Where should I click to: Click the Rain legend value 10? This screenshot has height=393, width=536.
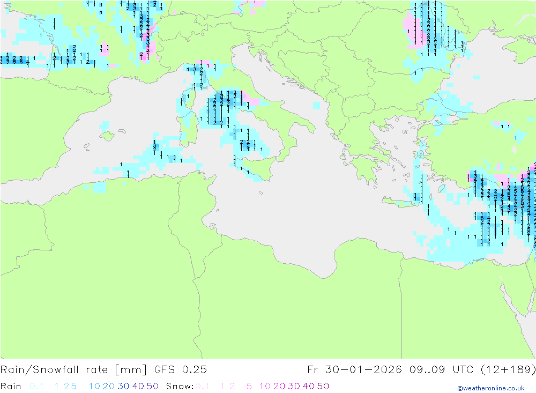(94, 386)
